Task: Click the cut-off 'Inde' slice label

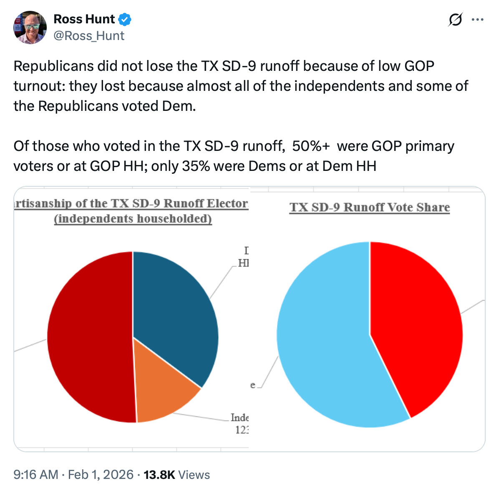Action: click(x=239, y=418)
